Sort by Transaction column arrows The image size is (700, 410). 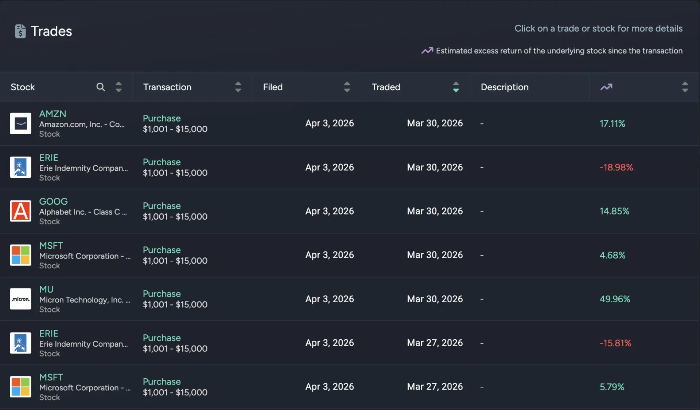[x=238, y=87]
